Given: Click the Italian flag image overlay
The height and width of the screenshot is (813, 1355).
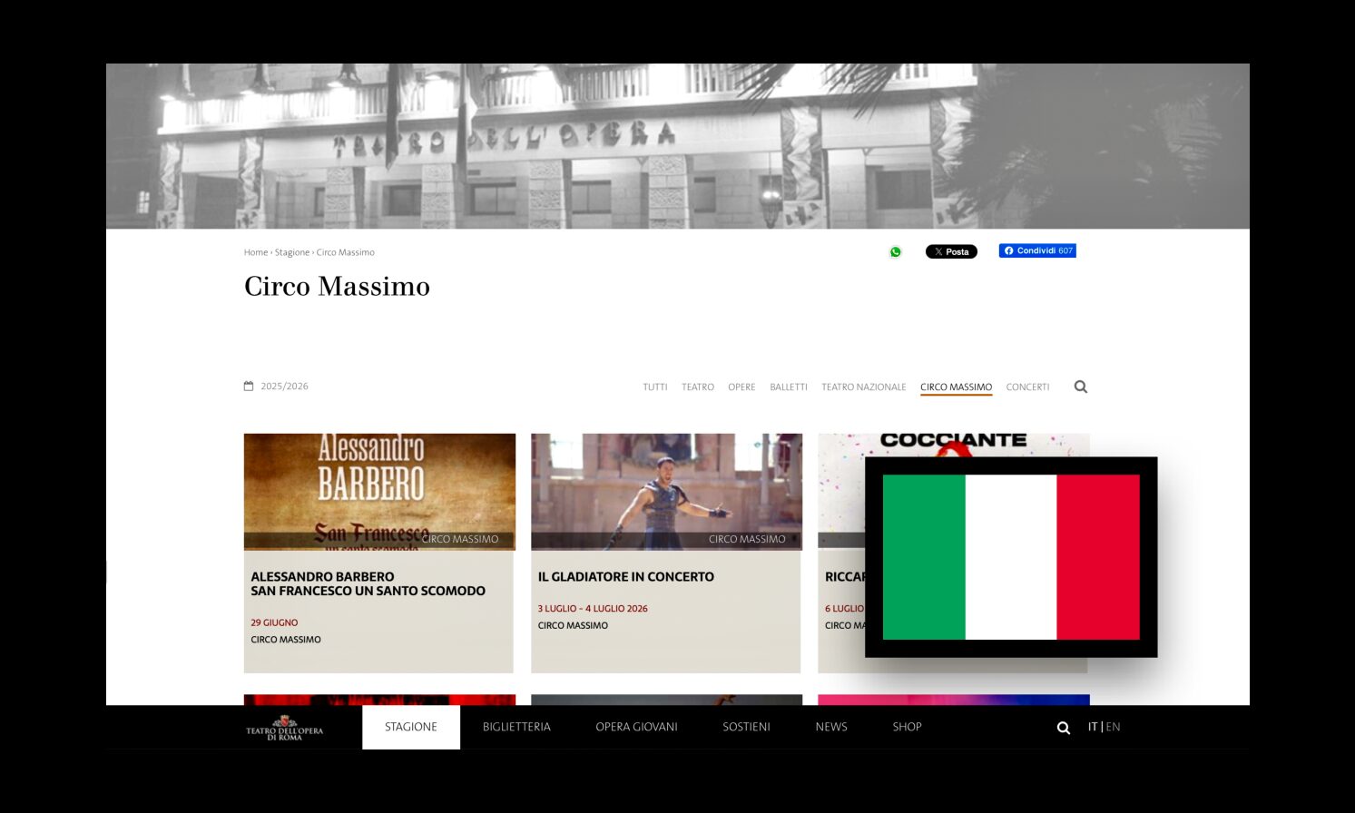Looking at the screenshot, I should coord(1011,557).
